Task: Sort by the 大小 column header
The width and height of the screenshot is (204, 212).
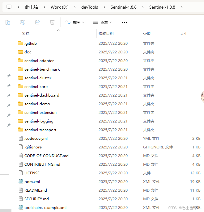Action: pos(184,33)
